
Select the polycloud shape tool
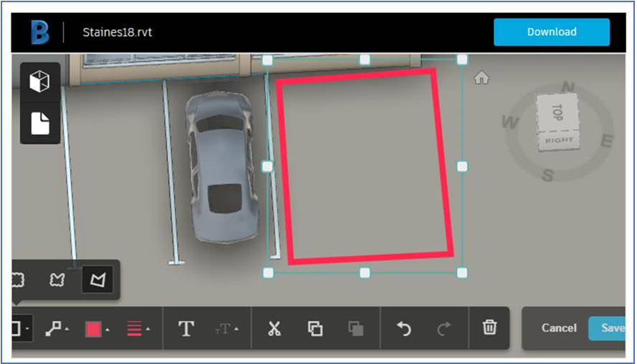click(57, 280)
